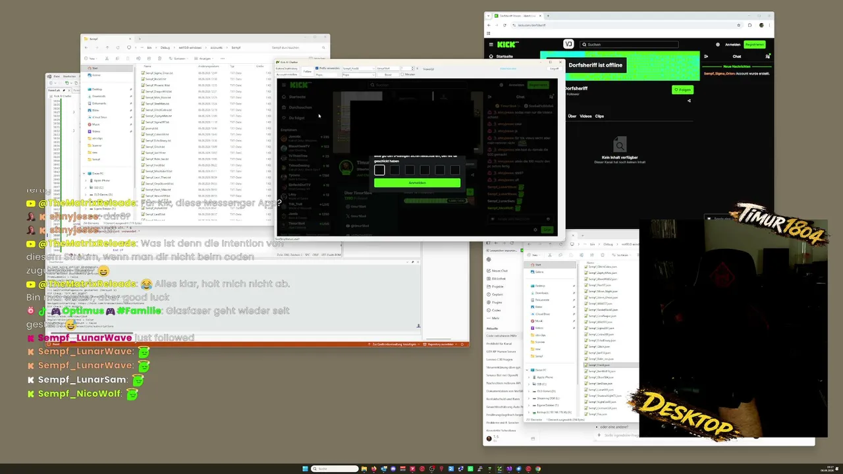Open a new Chrome tab
This screenshot has height=474, width=843.
click(547, 15)
